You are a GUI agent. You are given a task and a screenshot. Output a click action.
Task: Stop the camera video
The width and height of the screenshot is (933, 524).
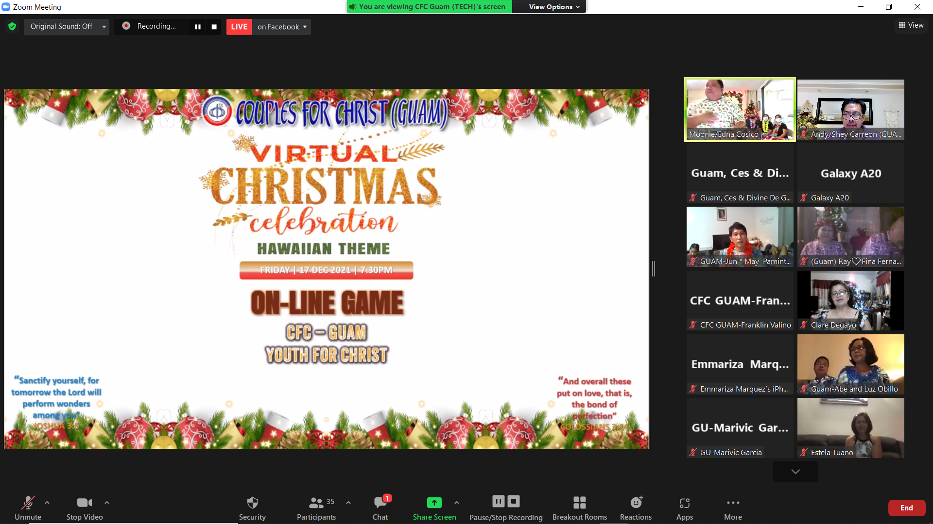(85, 508)
